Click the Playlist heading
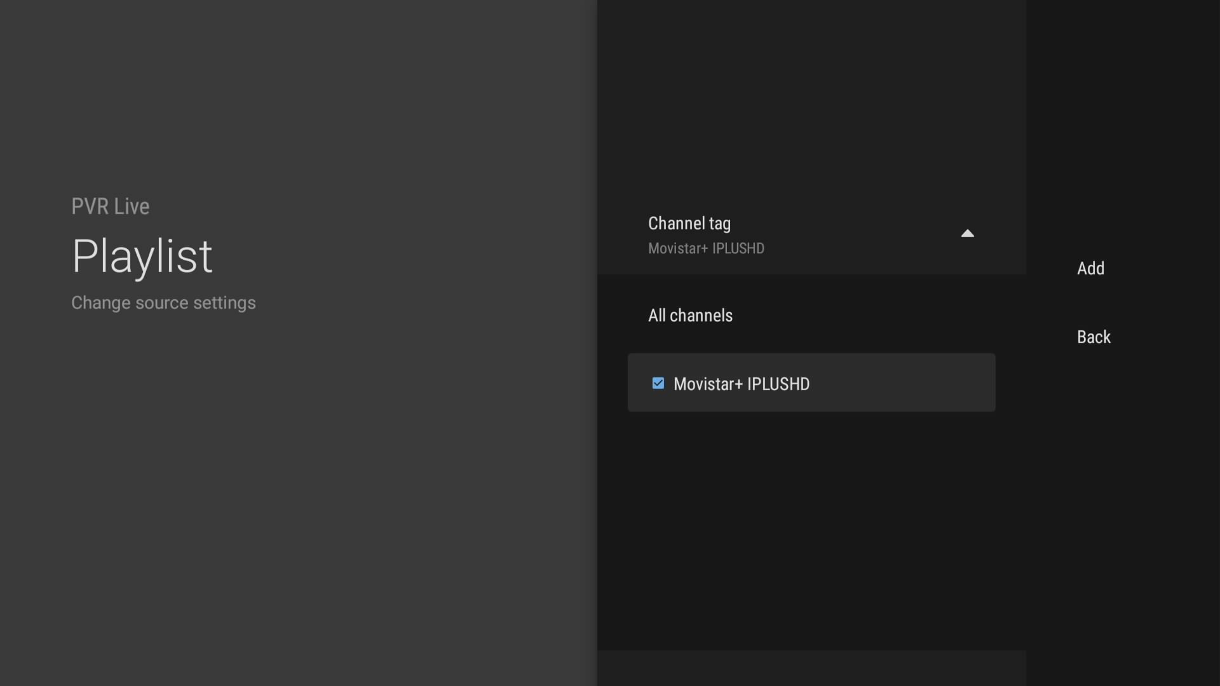 click(x=142, y=256)
